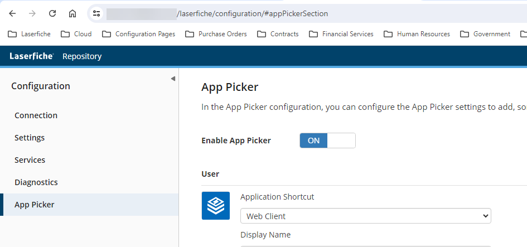This screenshot has width=527, height=247.
Task: Open the Purchase Orders bookmark folder
Action: click(216, 34)
